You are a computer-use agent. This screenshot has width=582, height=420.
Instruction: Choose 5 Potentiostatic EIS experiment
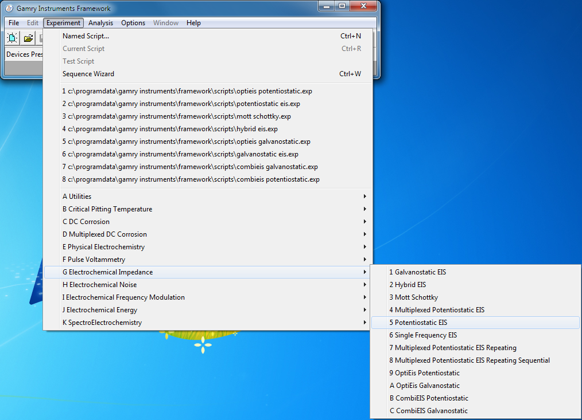(x=475, y=322)
